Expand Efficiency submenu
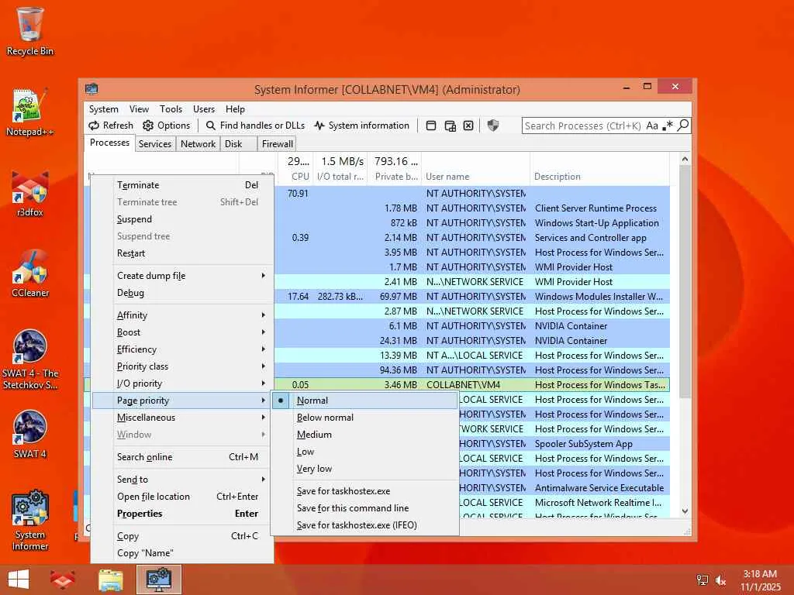The image size is (794, 595). tap(182, 349)
